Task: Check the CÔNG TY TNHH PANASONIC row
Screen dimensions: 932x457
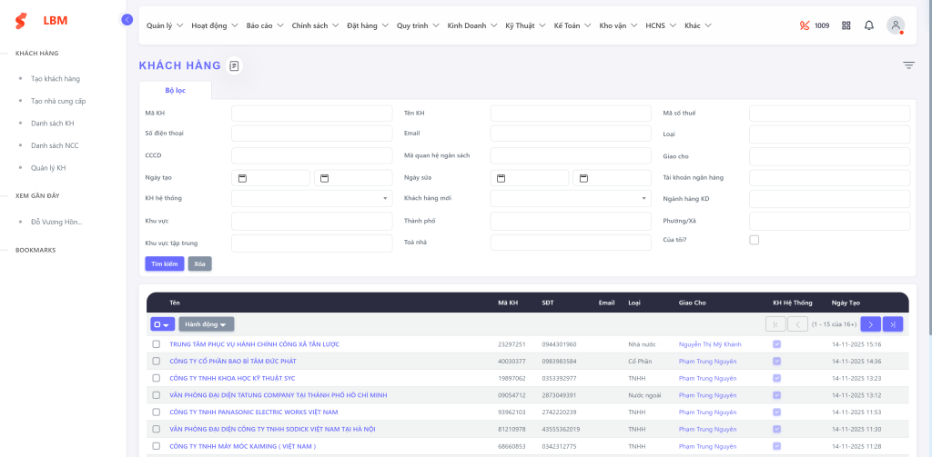Action: coord(156,412)
